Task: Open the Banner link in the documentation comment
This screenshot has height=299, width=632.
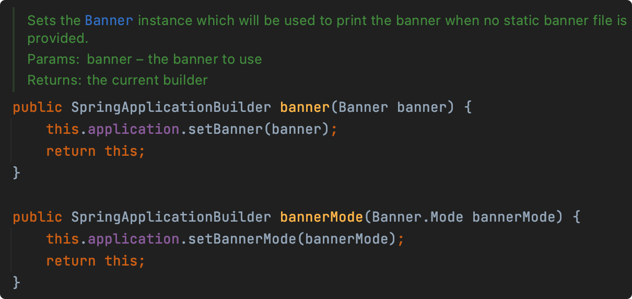Action: tap(109, 20)
